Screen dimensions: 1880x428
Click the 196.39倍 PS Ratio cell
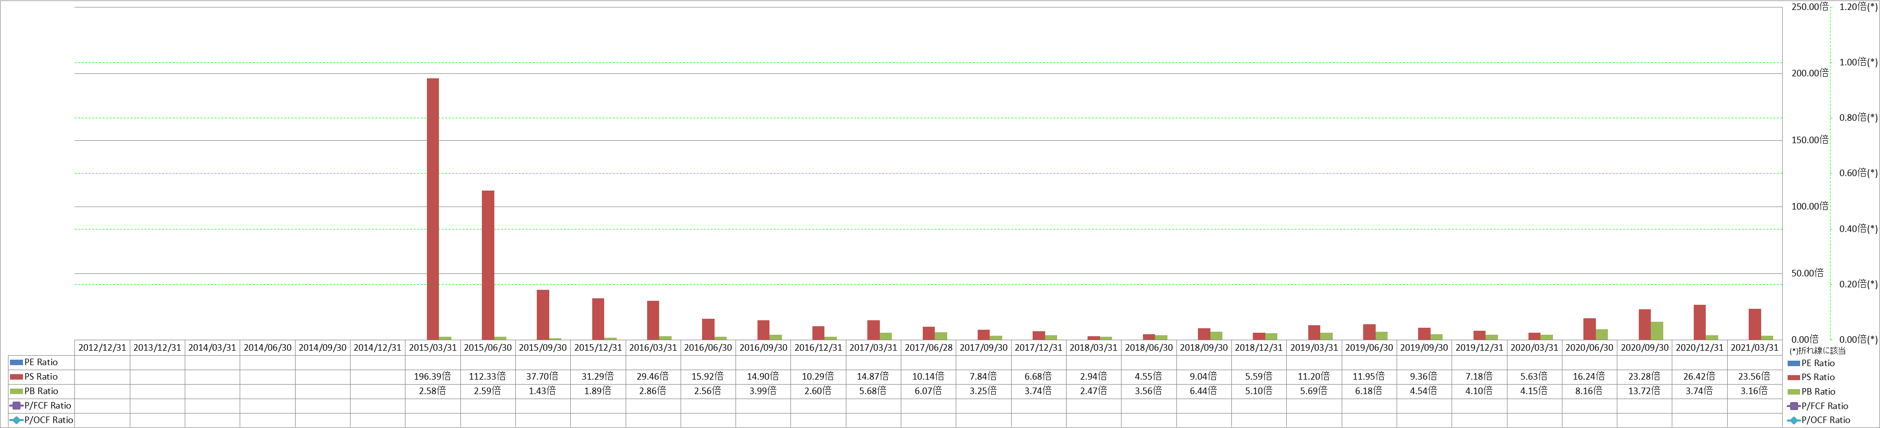tap(433, 377)
